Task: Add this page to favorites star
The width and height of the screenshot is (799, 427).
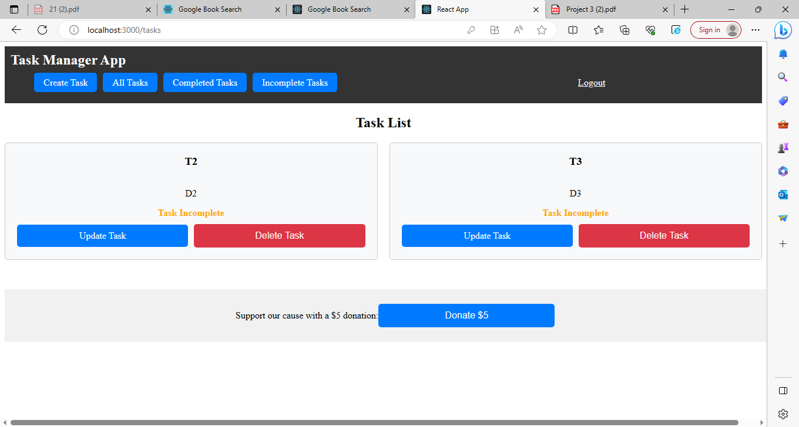Action: click(542, 30)
